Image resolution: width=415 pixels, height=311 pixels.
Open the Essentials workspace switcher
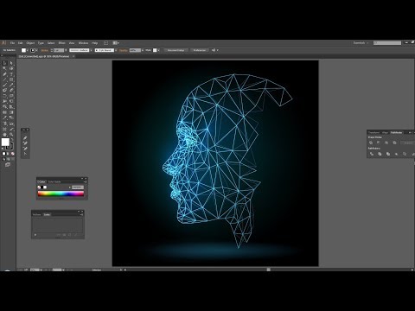pyautogui.click(x=361, y=43)
